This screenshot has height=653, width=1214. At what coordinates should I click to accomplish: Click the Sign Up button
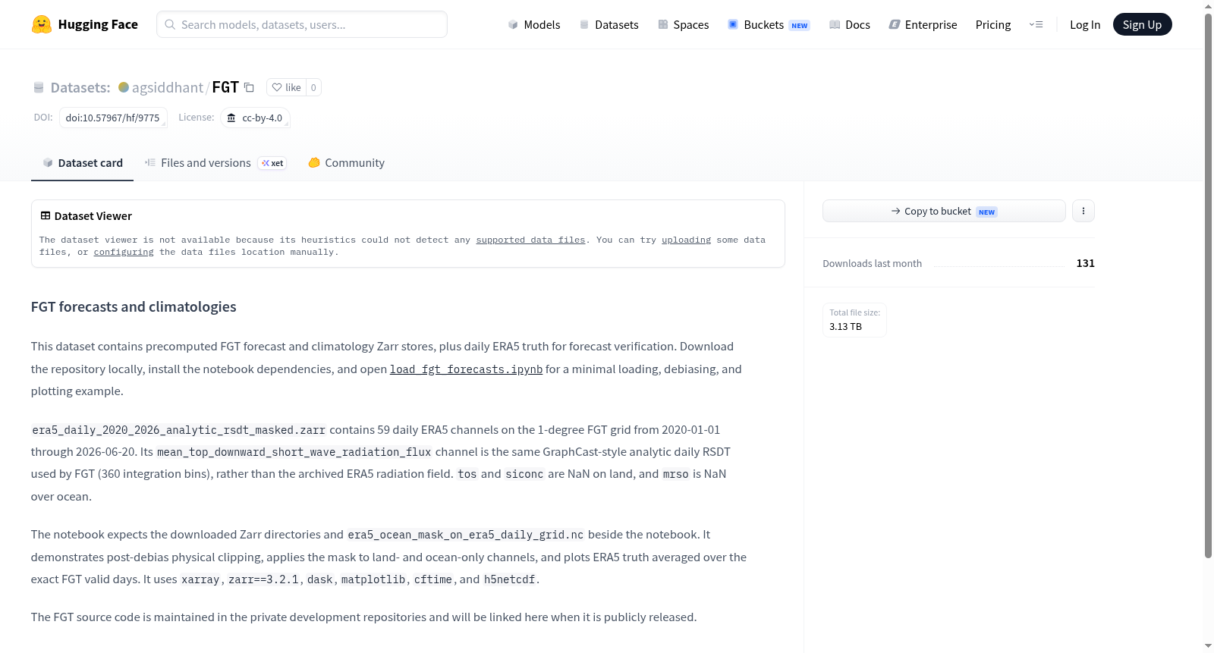point(1142,24)
